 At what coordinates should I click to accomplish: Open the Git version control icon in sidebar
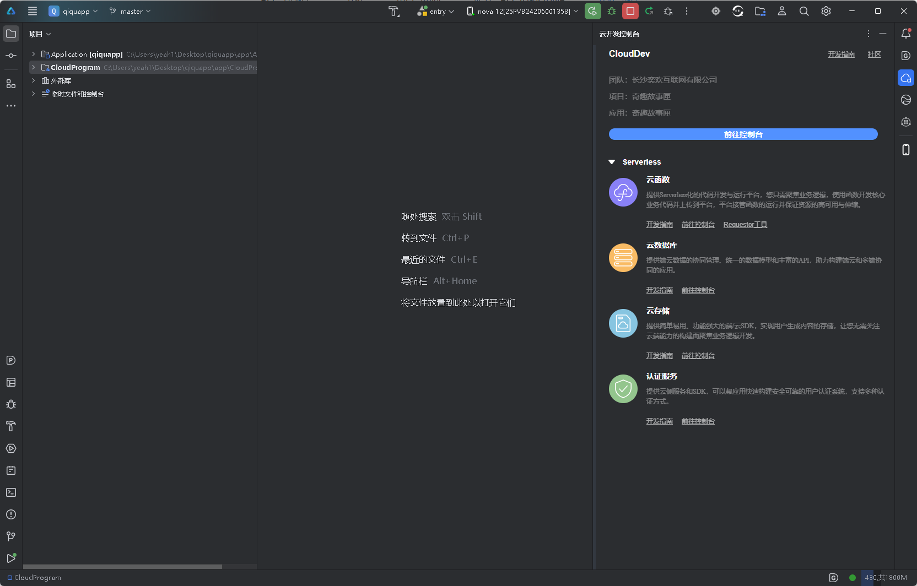tap(11, 536)
